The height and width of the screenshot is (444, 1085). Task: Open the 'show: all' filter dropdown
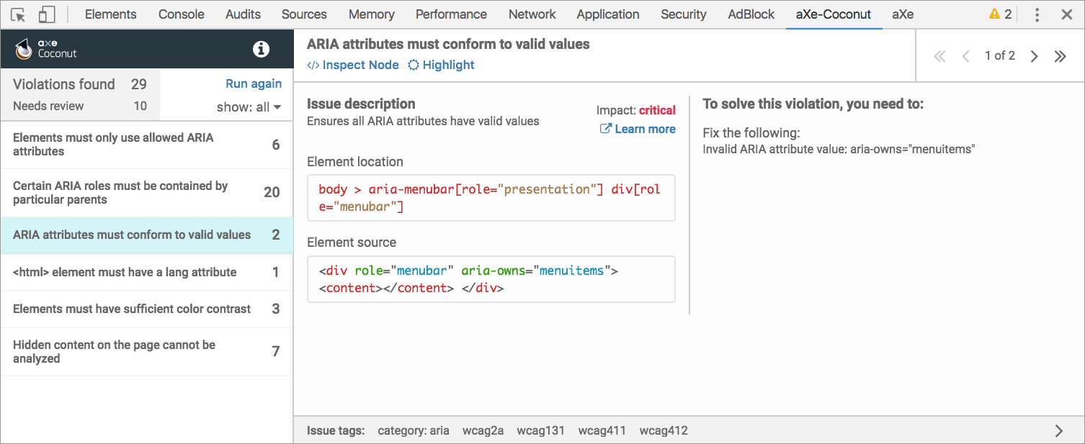click(x=249, y=107)
